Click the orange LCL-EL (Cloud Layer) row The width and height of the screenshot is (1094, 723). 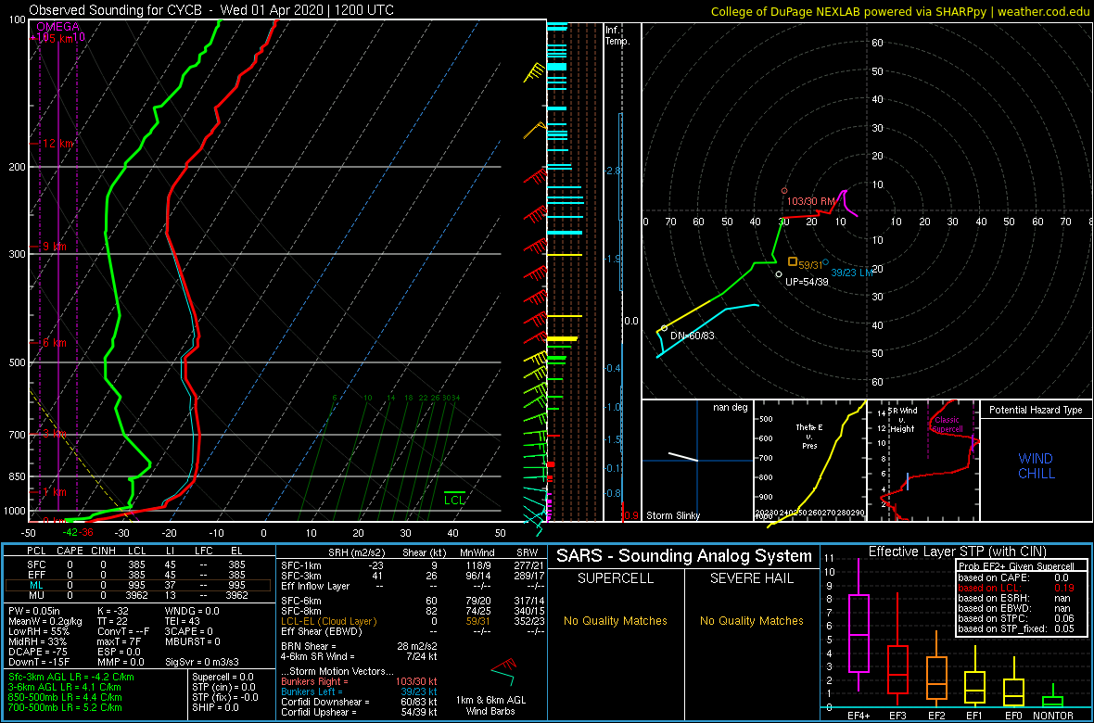[411, 621]
